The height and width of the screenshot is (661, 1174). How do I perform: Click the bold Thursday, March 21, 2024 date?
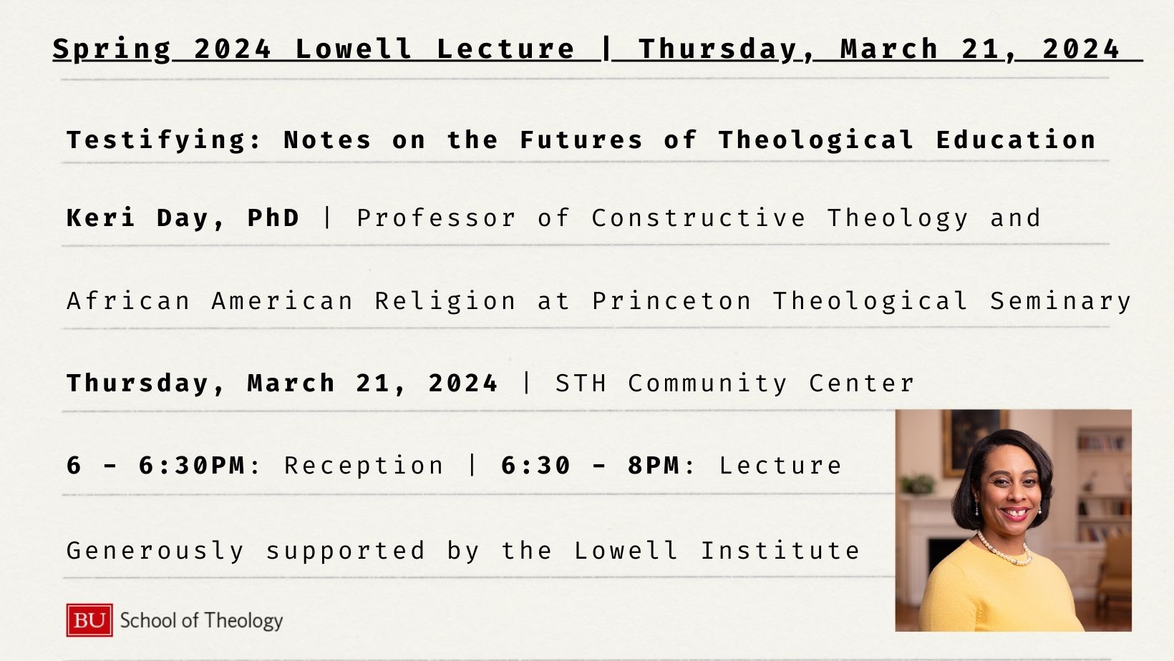pyautogui.click(x=282, y=383)
